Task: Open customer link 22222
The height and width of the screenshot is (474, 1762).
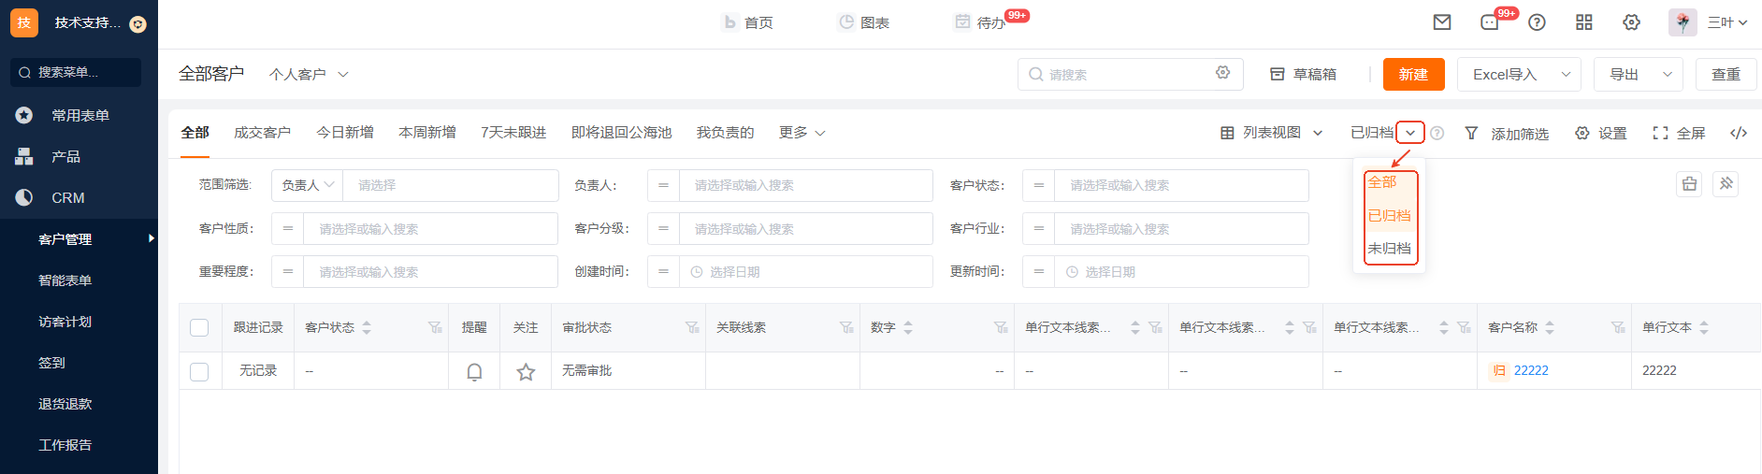Action: [x=1531, y=370]
